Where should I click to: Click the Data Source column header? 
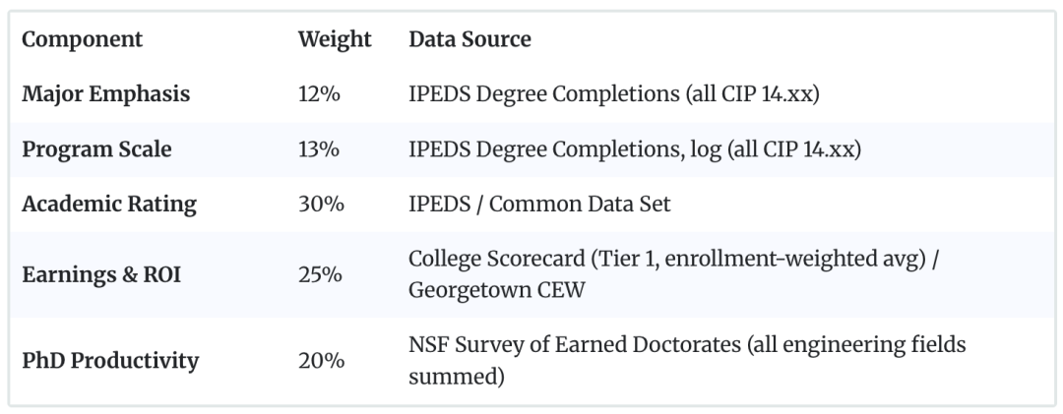[469, 39]
